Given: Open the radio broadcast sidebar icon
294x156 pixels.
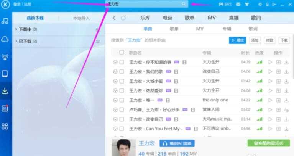Looking at the screenshot, I should [5, 57].
